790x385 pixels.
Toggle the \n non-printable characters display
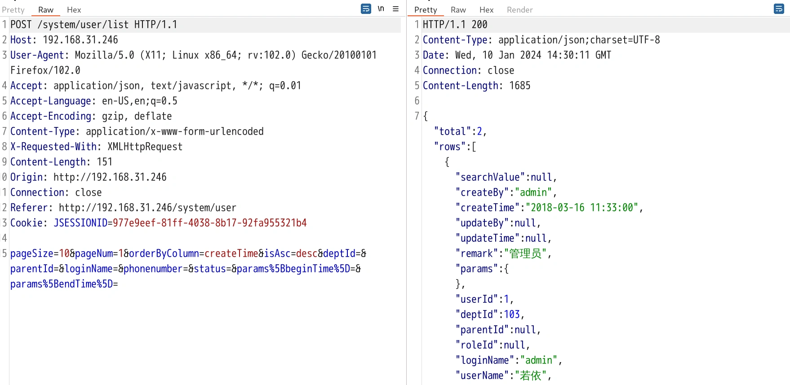(x=381, y=9)
